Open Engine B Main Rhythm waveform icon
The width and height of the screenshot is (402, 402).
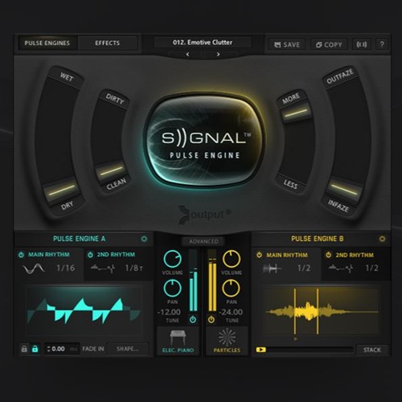coord(272,269)
